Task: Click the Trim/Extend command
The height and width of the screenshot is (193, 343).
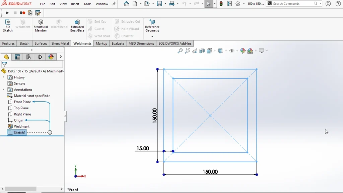Action: tap(58, 25)
